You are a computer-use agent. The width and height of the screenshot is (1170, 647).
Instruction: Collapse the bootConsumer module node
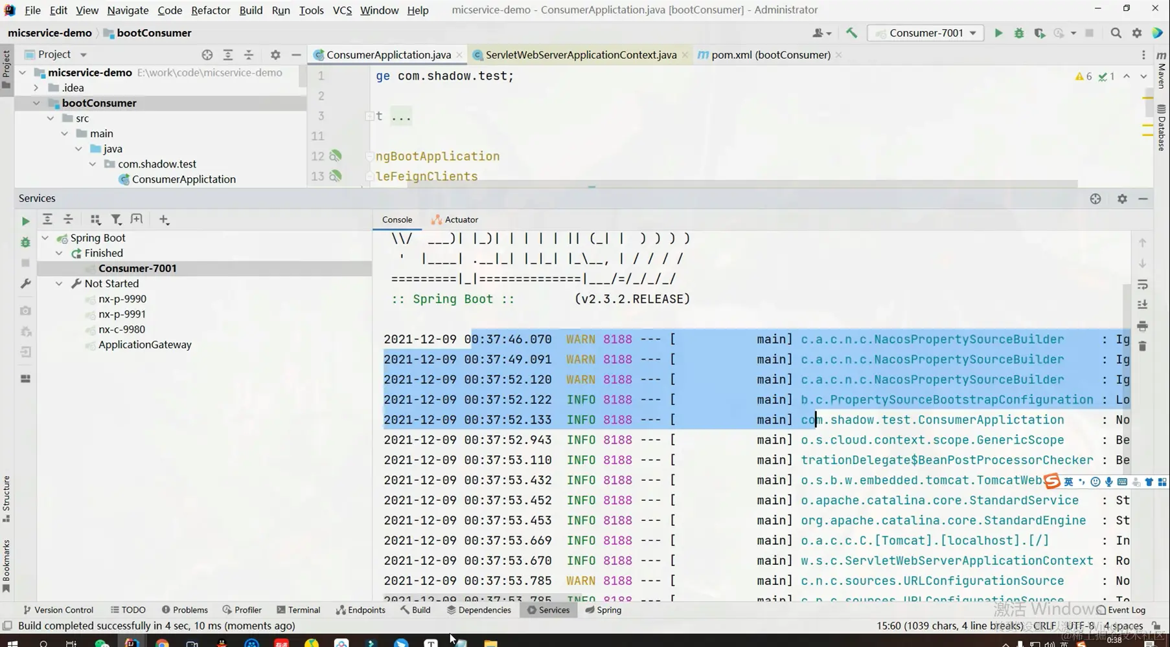click(x=36, y=103)
